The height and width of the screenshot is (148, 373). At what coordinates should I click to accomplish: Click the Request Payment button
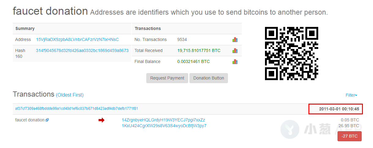pos(167,78)
